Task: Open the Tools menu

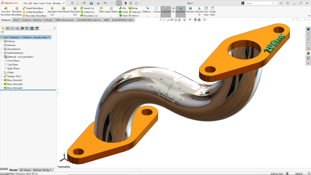Action: tap(49, 3)
